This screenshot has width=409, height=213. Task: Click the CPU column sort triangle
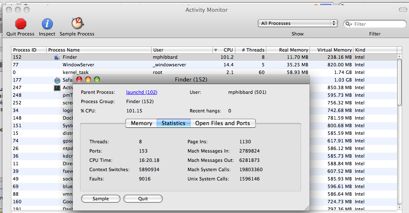[x=216, y=50]
